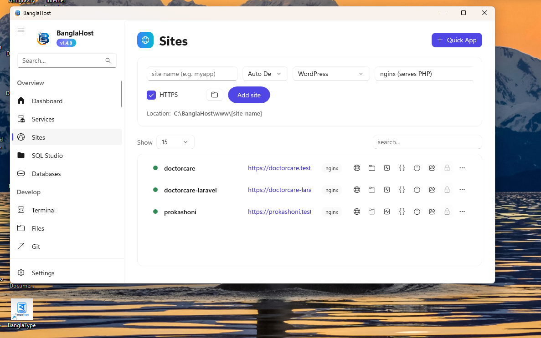Toggle power for prokashoni site
This screenshot has width=541, height=338.
click(417, 212)
